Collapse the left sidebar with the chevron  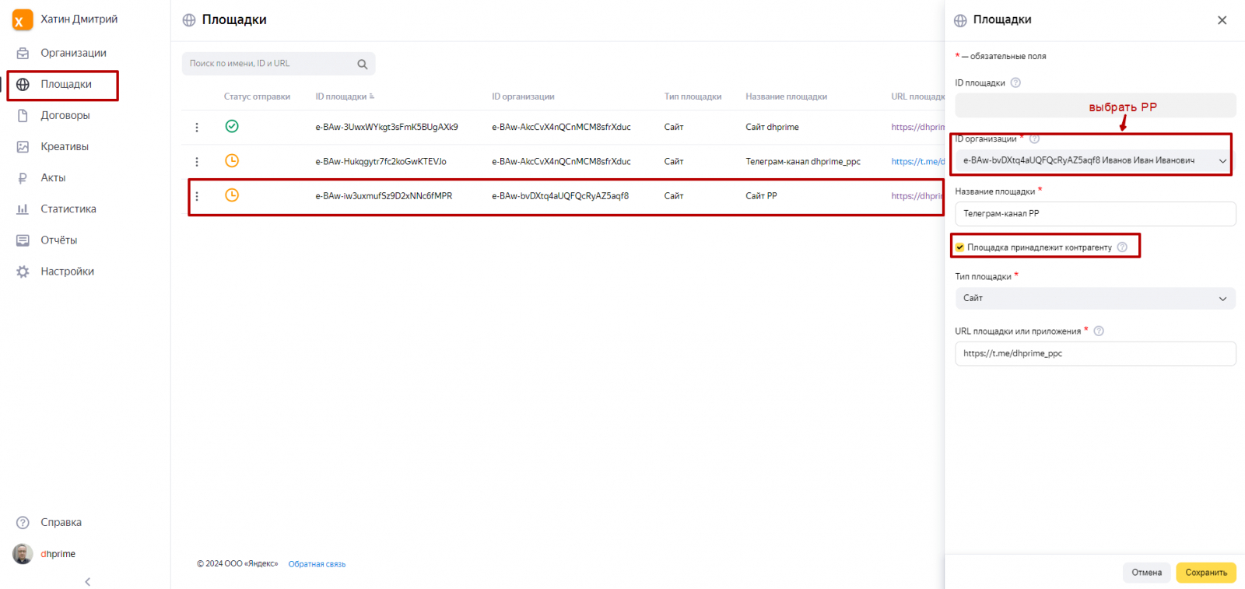[x=87, y=581]
